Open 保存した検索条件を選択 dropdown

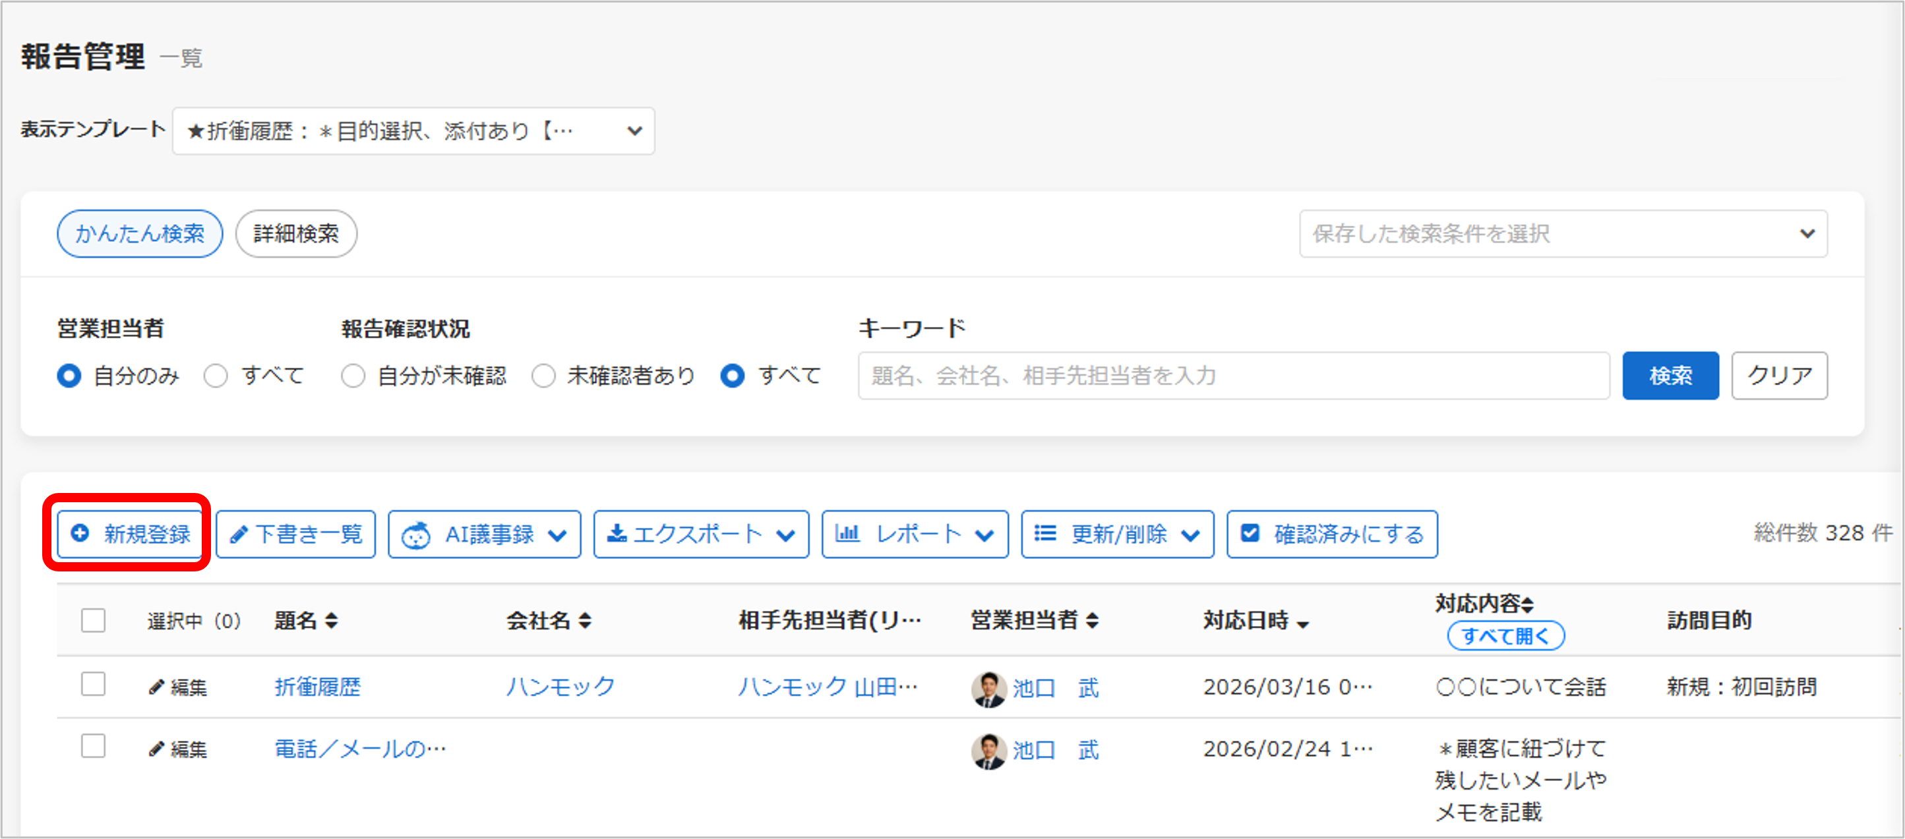click(x=1563, y=233)
